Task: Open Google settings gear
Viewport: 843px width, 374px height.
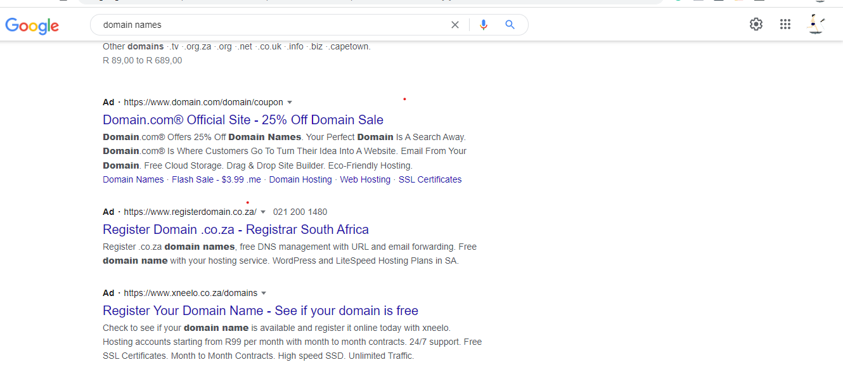Action: tap(756, 24)
